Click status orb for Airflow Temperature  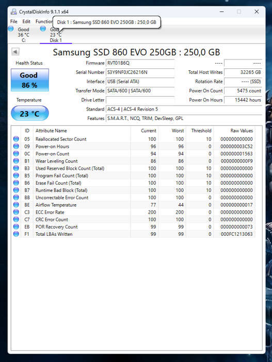(16, 205)
